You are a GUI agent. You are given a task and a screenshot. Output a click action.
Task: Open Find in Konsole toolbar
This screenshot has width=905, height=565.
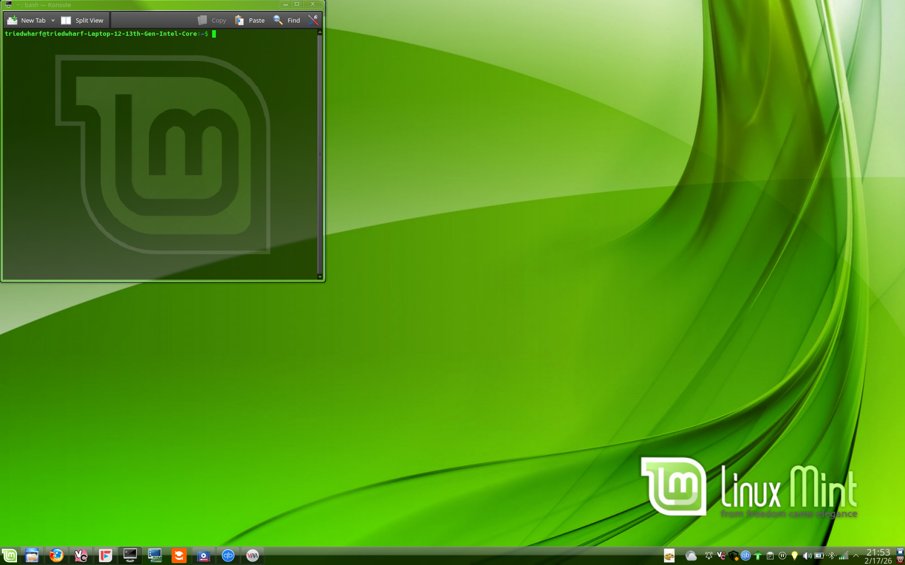click(287, 20)
